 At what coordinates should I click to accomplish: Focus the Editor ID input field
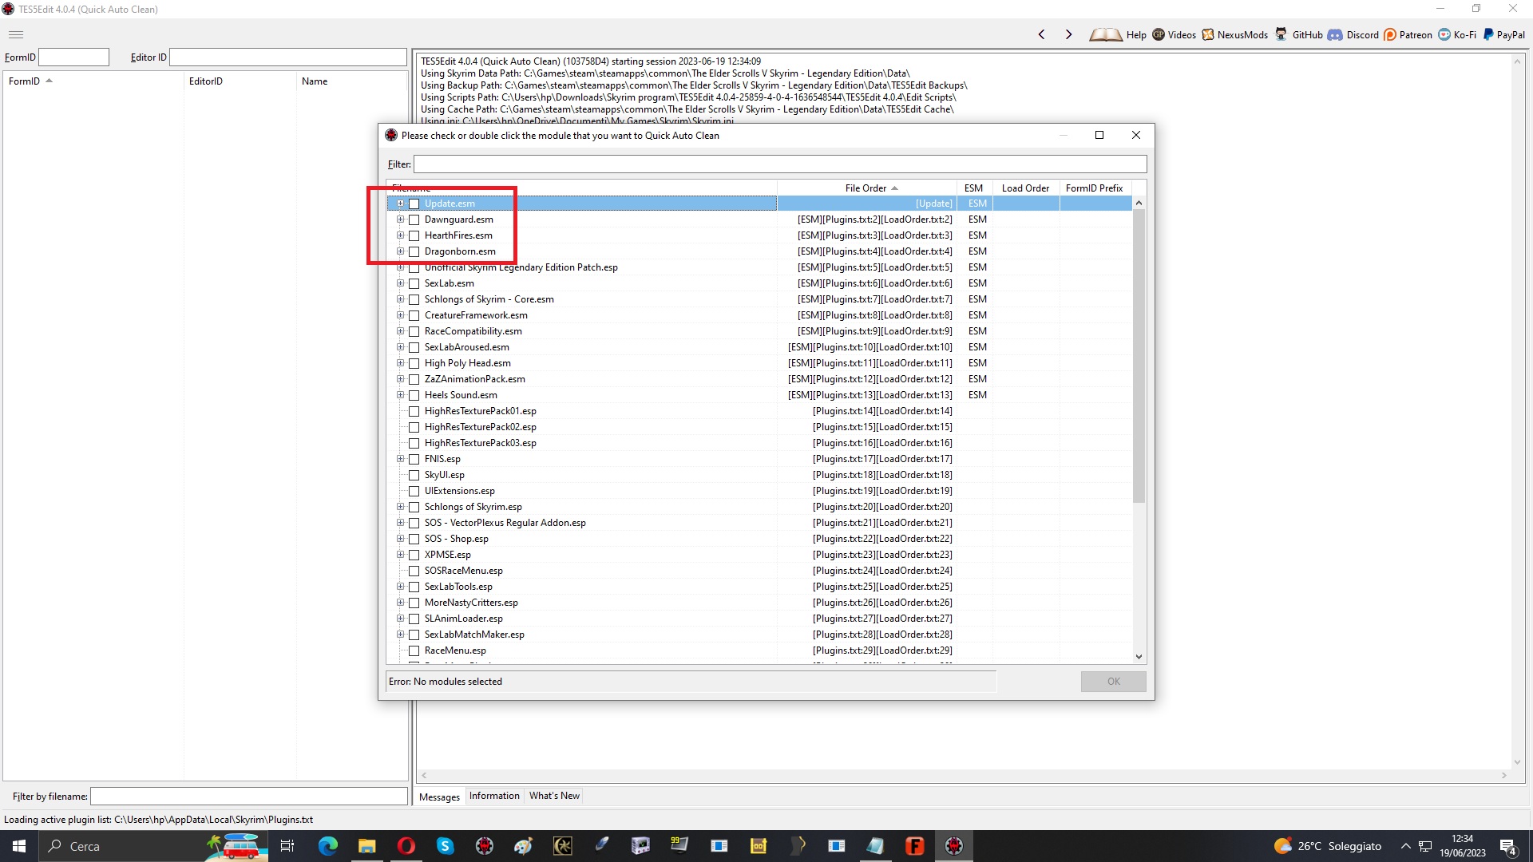[288, 57]
